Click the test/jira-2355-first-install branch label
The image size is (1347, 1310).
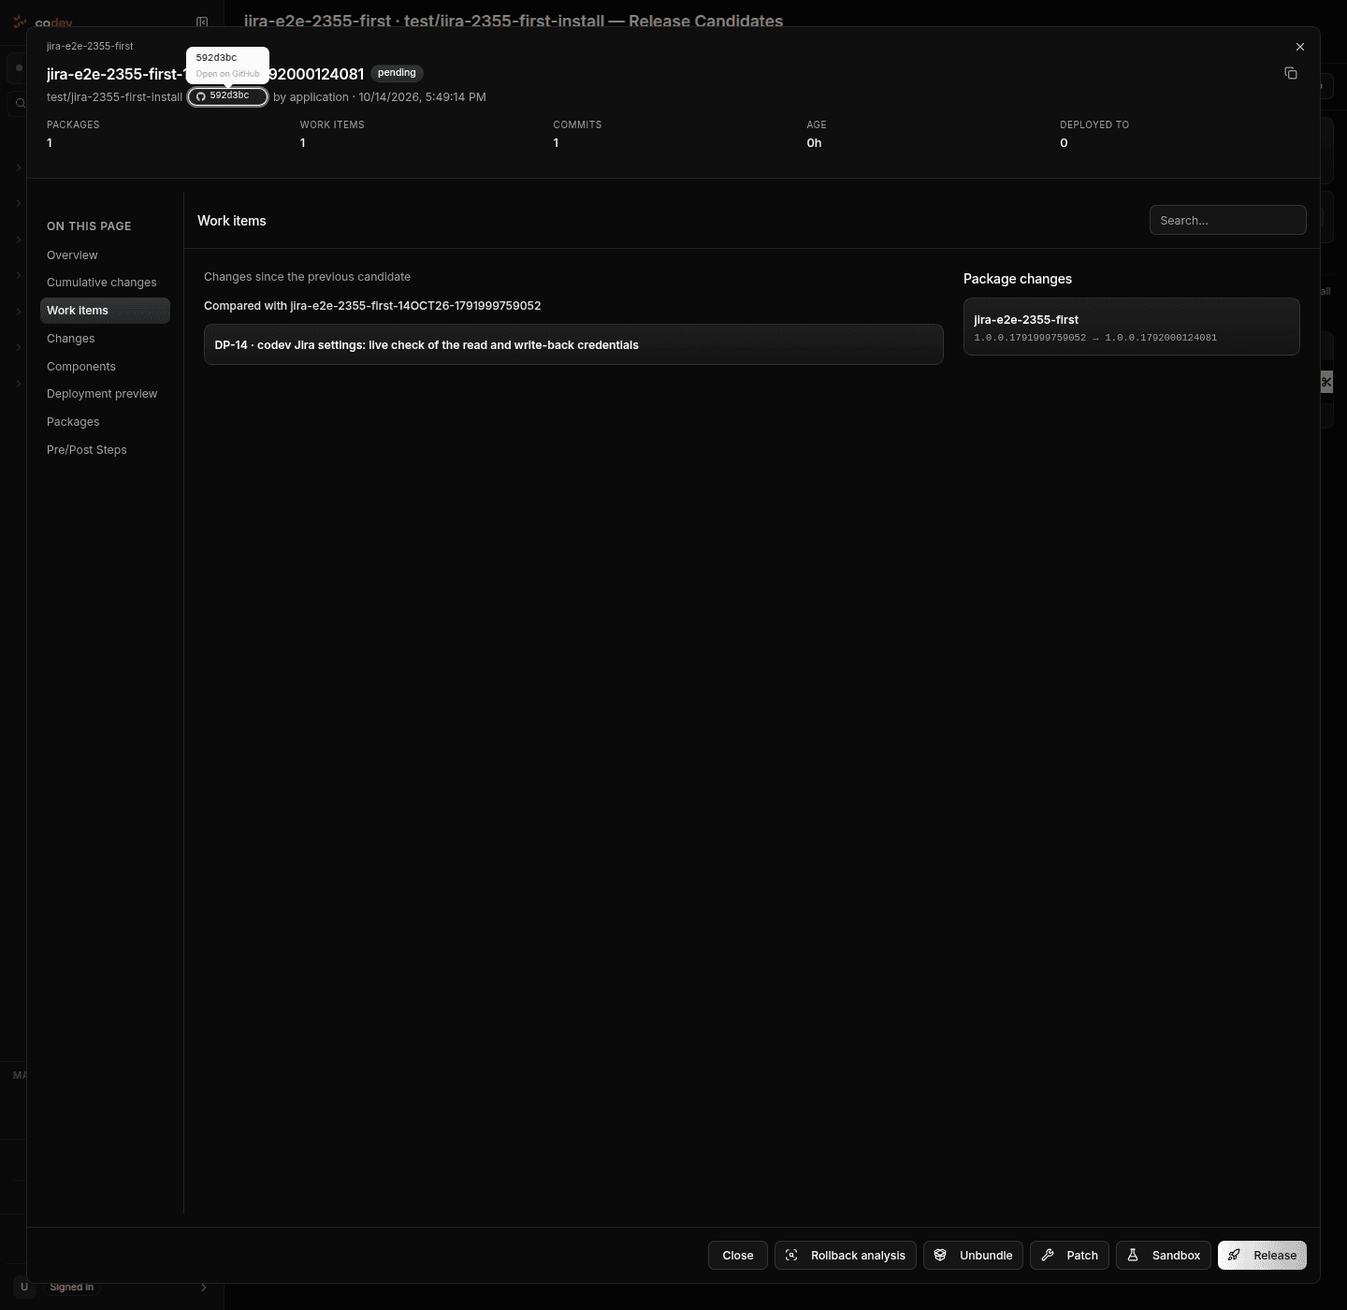(114, 97)
